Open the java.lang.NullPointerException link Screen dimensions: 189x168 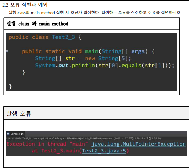click(x=138, y=144)
